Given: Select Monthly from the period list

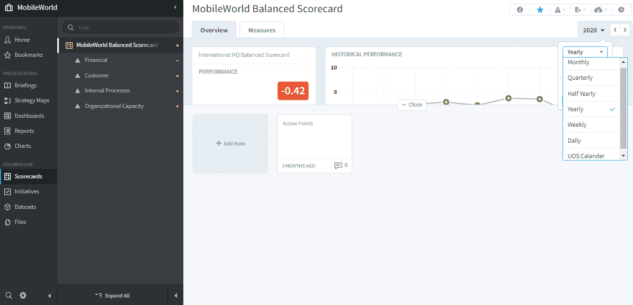Looking at the screenshot, I should pos(592,63).
